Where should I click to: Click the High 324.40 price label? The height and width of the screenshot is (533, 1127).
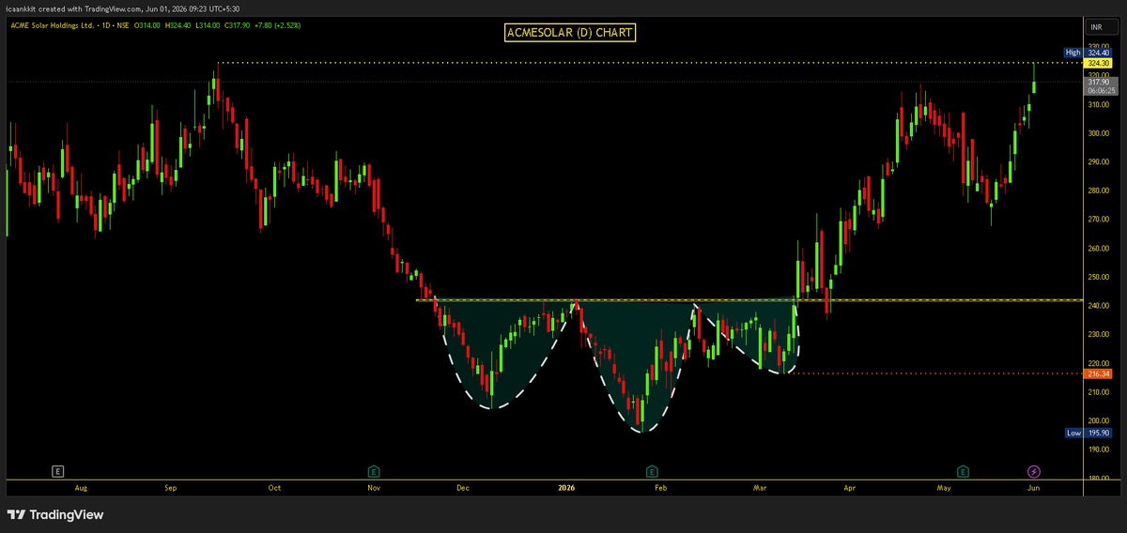(1089, 52)
